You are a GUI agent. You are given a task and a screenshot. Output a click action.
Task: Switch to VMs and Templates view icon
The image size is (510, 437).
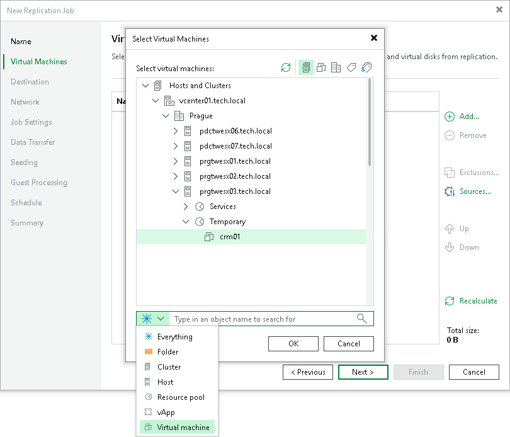pyautogui.click(x=321, y=67)
